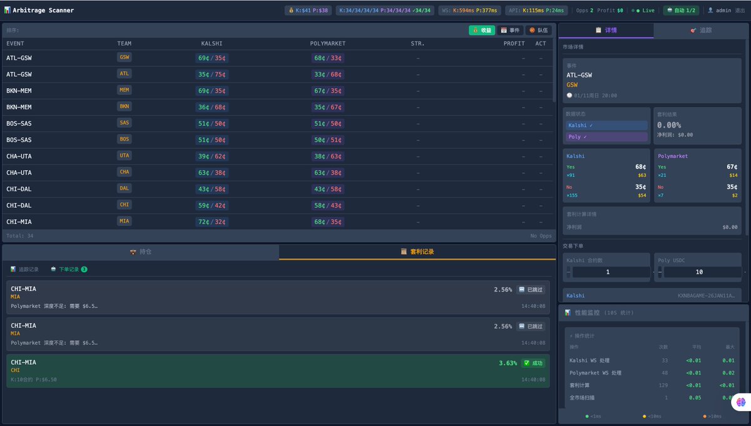Click the TEAM column header
The width and height of the screenshot is (751, 426).
(125, 44)
